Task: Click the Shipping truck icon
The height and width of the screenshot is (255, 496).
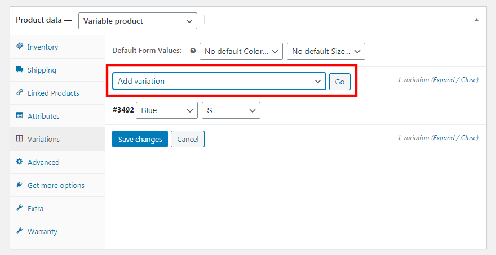Action: (x=20, y=69)
